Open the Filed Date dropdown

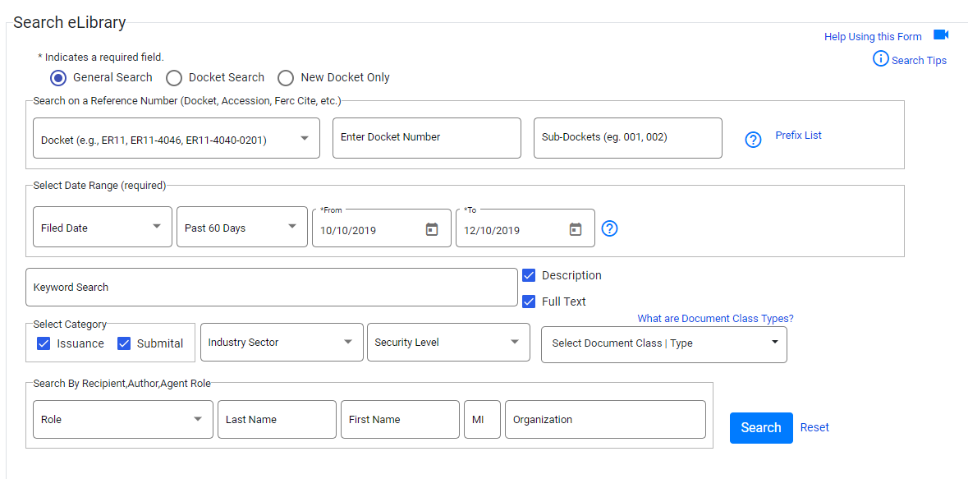click(x=157, y=227)
